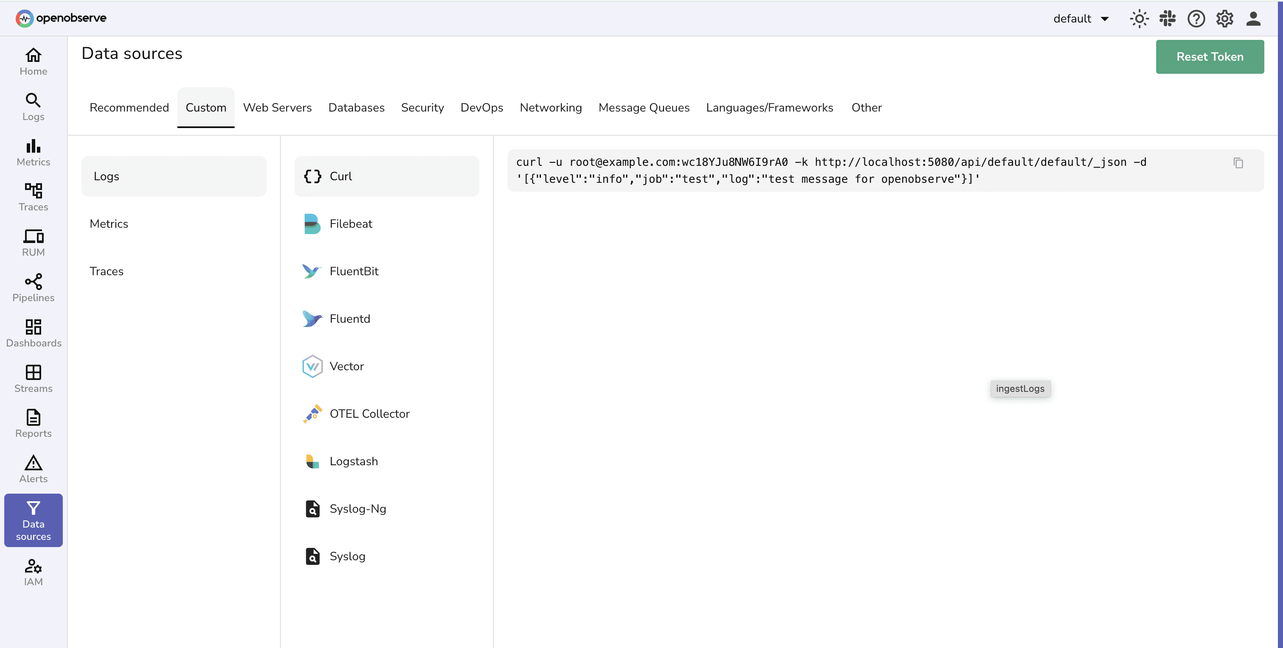Open the Home section in sidebar
This screenshot has height=648, width=1283.
point(33,61)
